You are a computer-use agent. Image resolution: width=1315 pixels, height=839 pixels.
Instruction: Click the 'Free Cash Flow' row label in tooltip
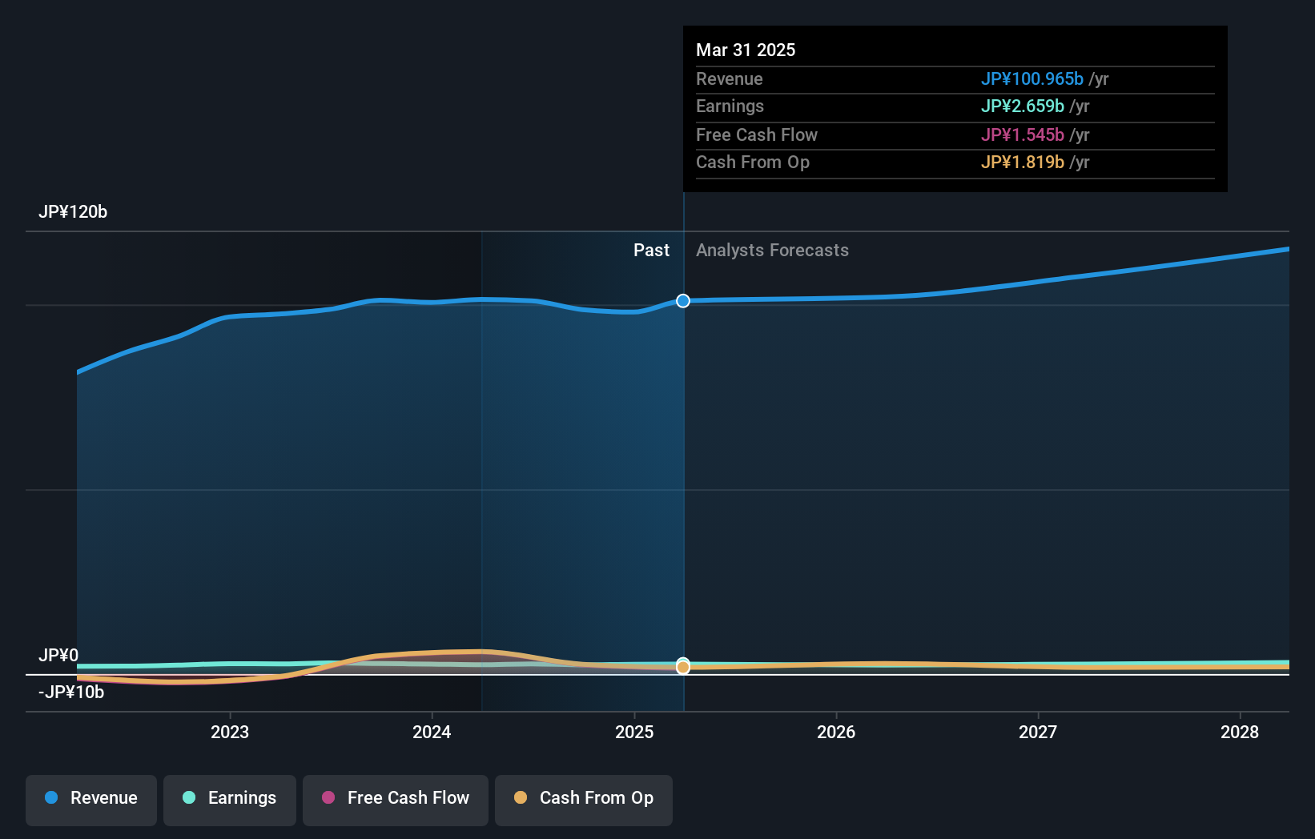[757, 135]
